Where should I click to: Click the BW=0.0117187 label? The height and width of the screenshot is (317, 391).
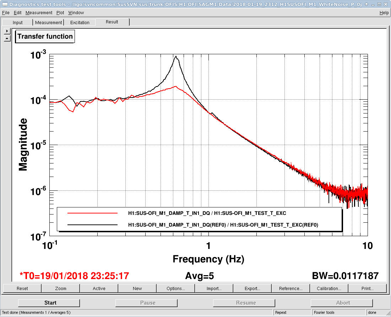click(346, 276)
